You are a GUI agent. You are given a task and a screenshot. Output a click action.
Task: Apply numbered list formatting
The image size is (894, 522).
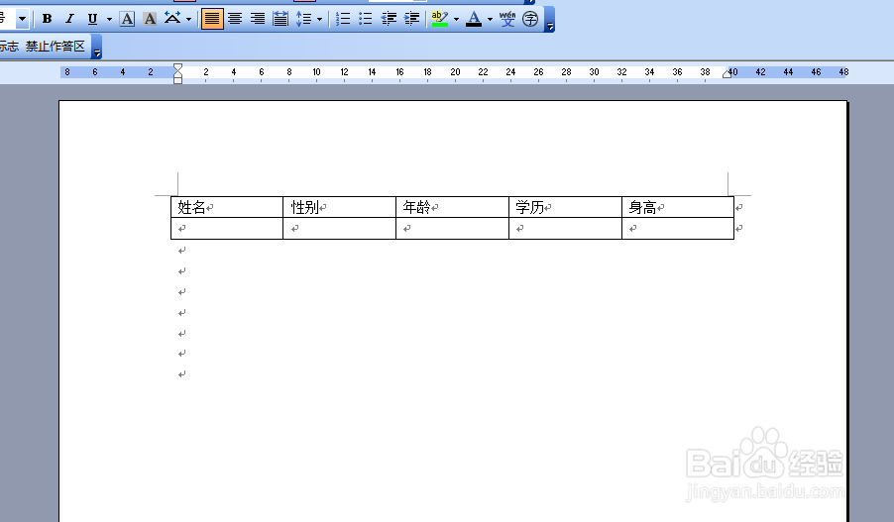343,19
